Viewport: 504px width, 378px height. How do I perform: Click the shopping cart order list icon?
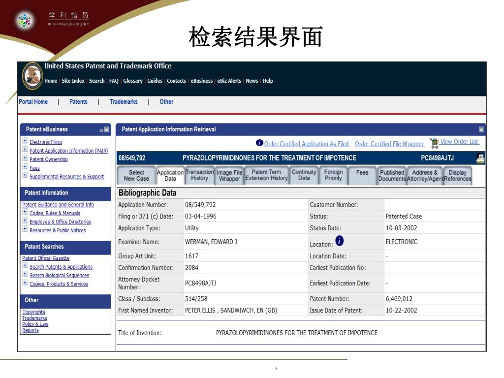434,143
